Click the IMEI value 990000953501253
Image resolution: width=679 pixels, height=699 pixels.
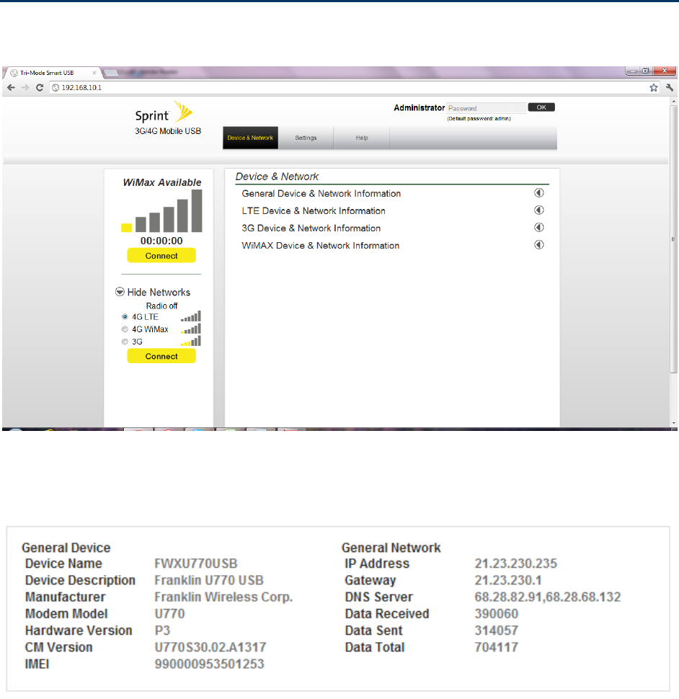point(209,664)
